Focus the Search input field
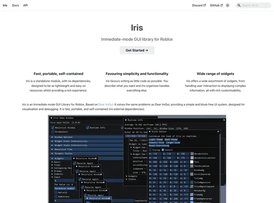 pyautogui.click(x=253, y=6)
